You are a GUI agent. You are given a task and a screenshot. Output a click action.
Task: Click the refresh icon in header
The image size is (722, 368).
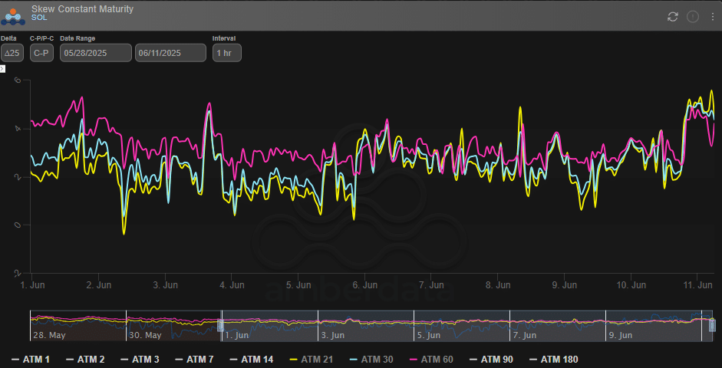click(x=673, y=16)
